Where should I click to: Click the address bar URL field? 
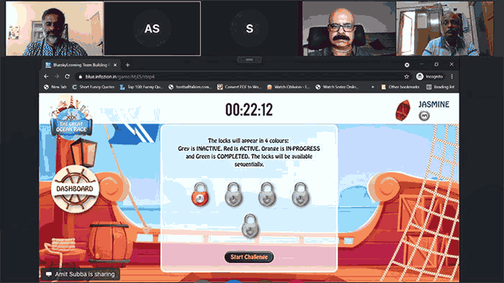(241, 77)
